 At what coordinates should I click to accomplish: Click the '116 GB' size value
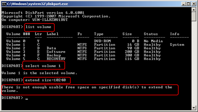coord(132,59)
